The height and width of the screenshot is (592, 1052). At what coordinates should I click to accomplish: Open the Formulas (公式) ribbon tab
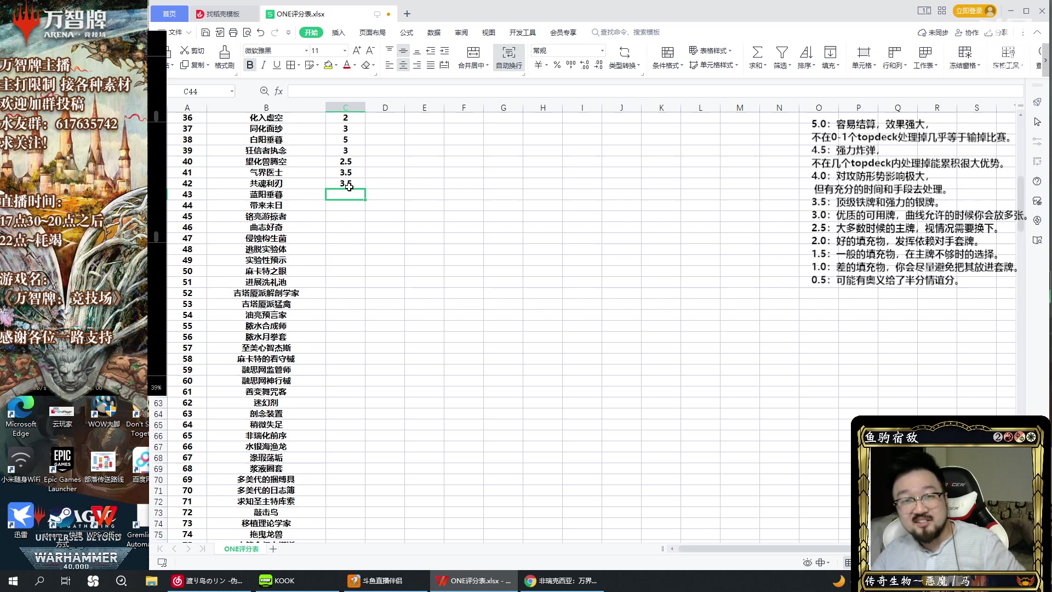pos(407,32)
